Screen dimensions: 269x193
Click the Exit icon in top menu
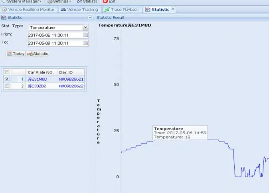(105, 2)
